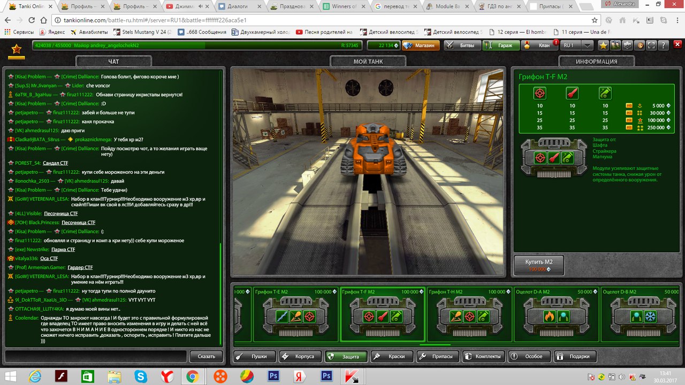Select the Оцелот D-A M2 module card
Image resolution: width=685 pixels, height=385 pixels.
(x=557, y=314)
